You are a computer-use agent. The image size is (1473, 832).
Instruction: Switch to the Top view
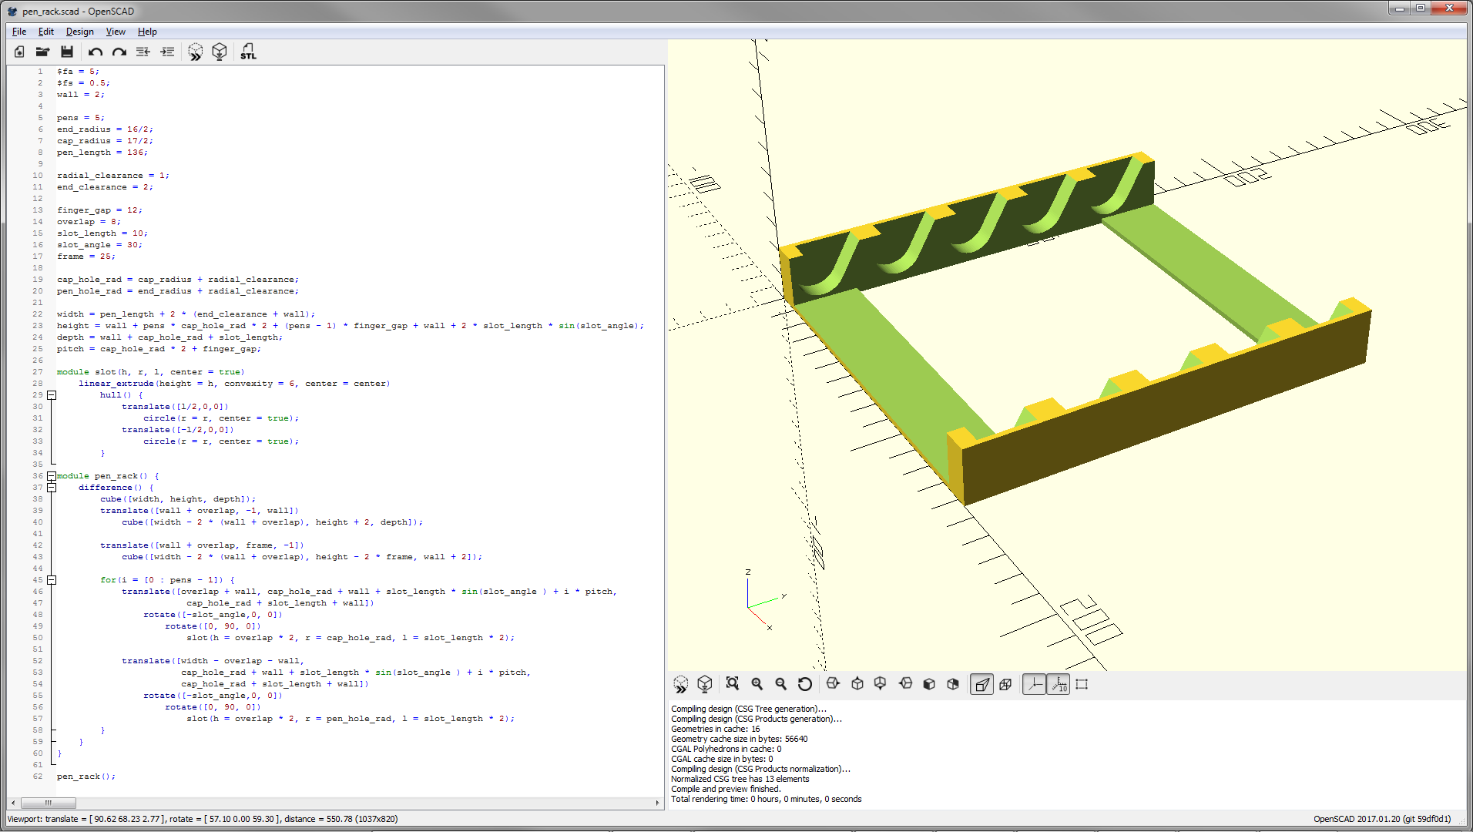(x=857, y=684)
